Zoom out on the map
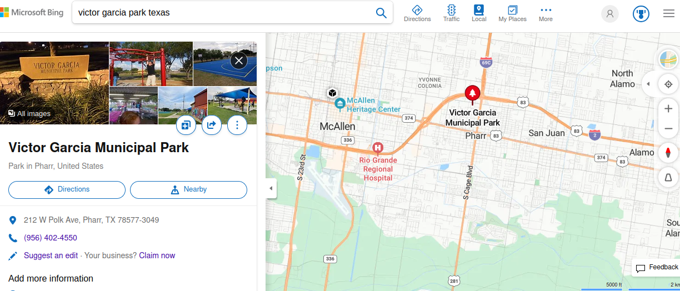Image resolution: width=680 pixels, height=291 pixels. (668, 129)
